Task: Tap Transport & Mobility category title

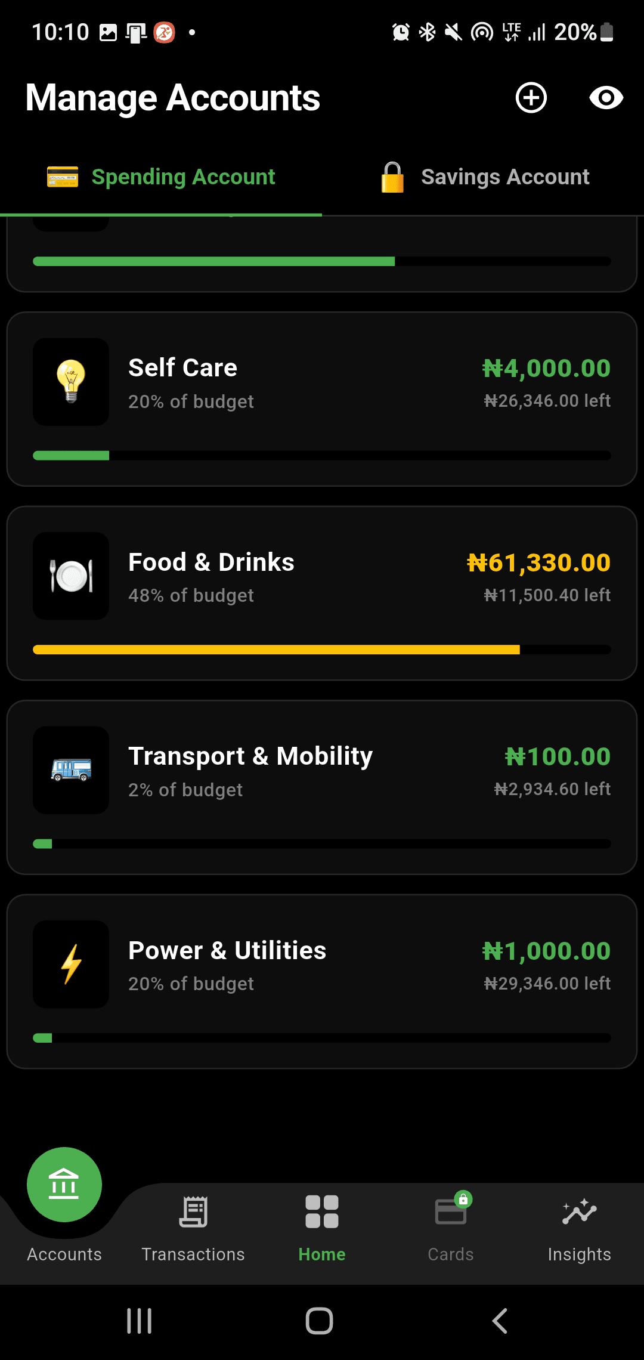Action: tap(250, 756)
